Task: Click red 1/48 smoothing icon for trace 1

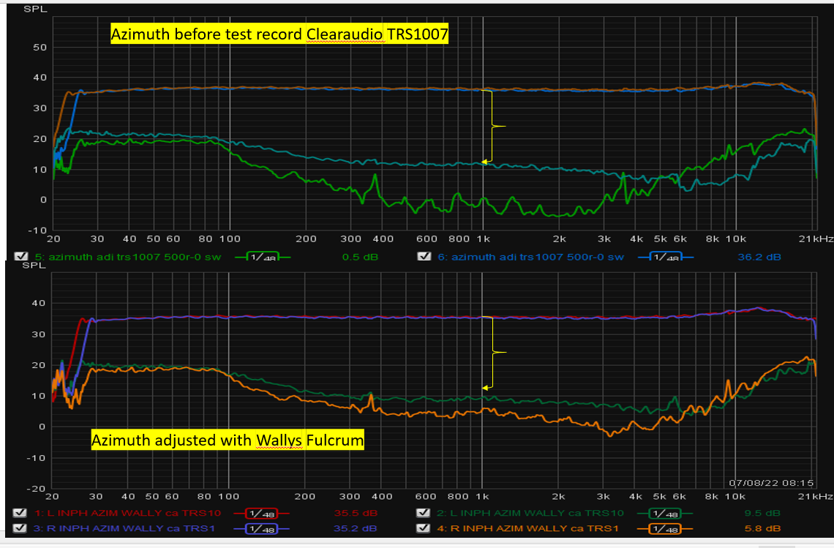Action: point(261,513)
